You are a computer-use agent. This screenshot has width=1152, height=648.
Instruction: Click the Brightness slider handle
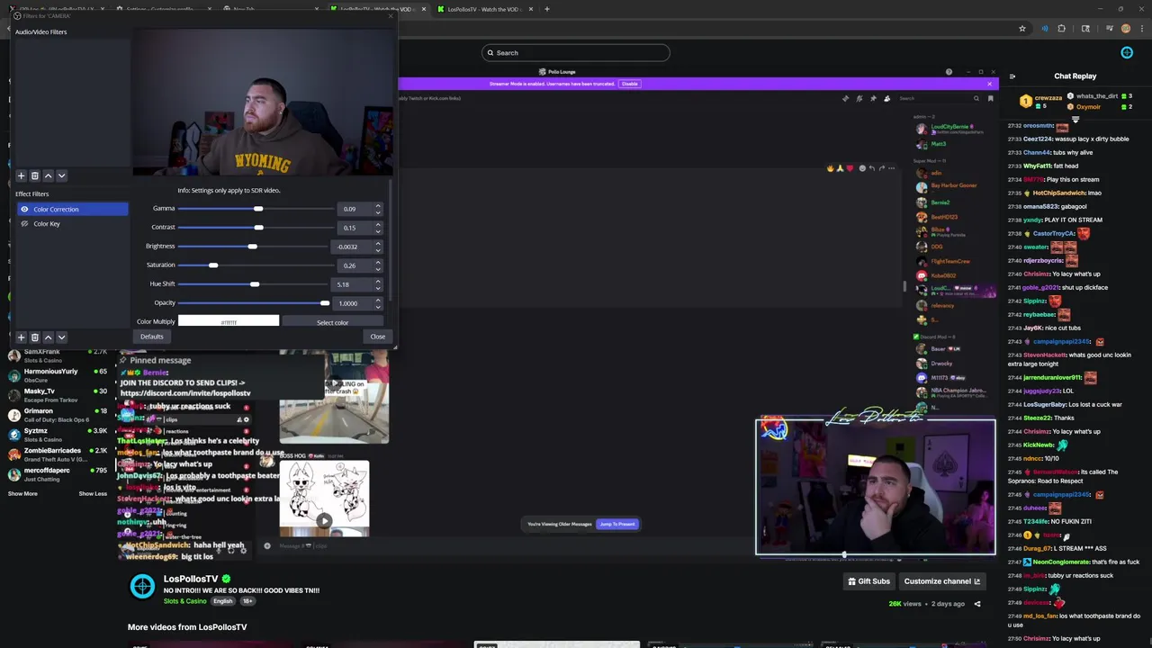pyautogui.click(x=252, y=247)
